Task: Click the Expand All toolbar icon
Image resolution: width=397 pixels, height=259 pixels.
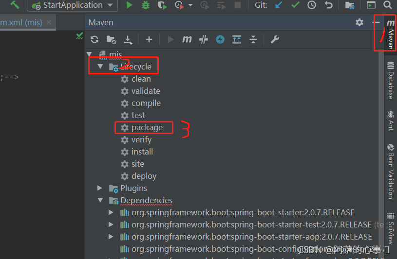Action: (x=236, y=39)
